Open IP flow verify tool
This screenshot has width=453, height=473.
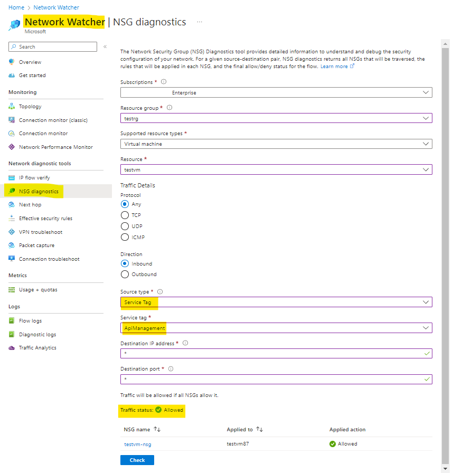[x=34, y=178]
